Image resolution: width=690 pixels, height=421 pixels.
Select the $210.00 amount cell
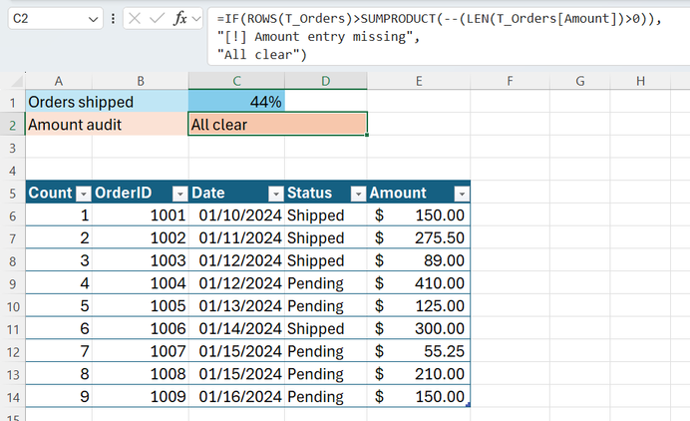419,374
